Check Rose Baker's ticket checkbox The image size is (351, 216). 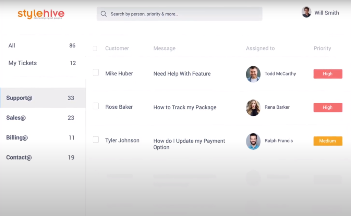pos(96,106)
